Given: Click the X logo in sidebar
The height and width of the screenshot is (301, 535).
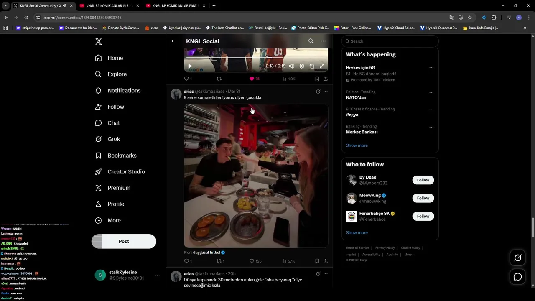Looking at the screenshot, I should point(99,41).
